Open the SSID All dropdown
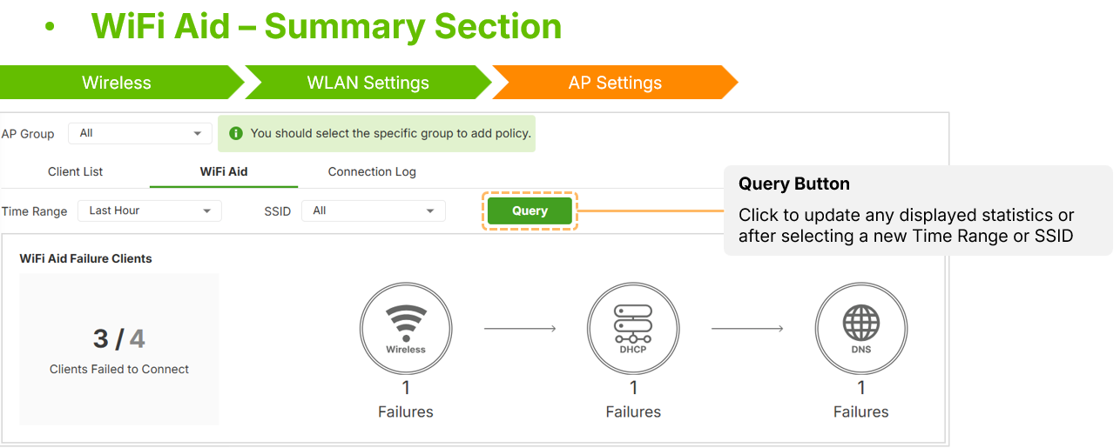Image resolution: width=1120 pixels, height=448 pixels. click(x=374, y=211)
